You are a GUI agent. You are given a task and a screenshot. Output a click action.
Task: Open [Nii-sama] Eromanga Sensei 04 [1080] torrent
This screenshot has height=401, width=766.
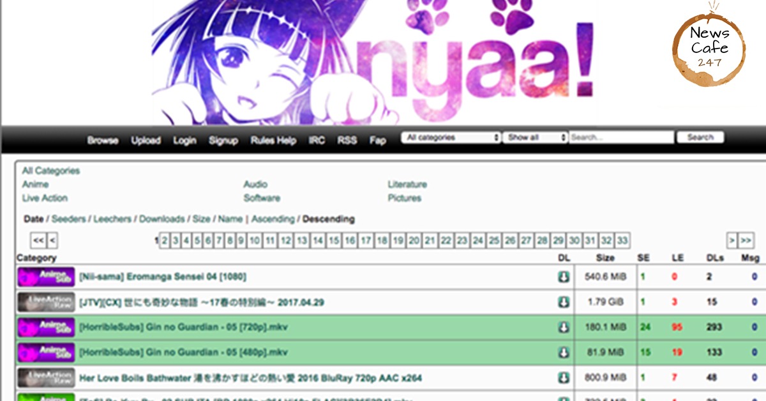163,276
